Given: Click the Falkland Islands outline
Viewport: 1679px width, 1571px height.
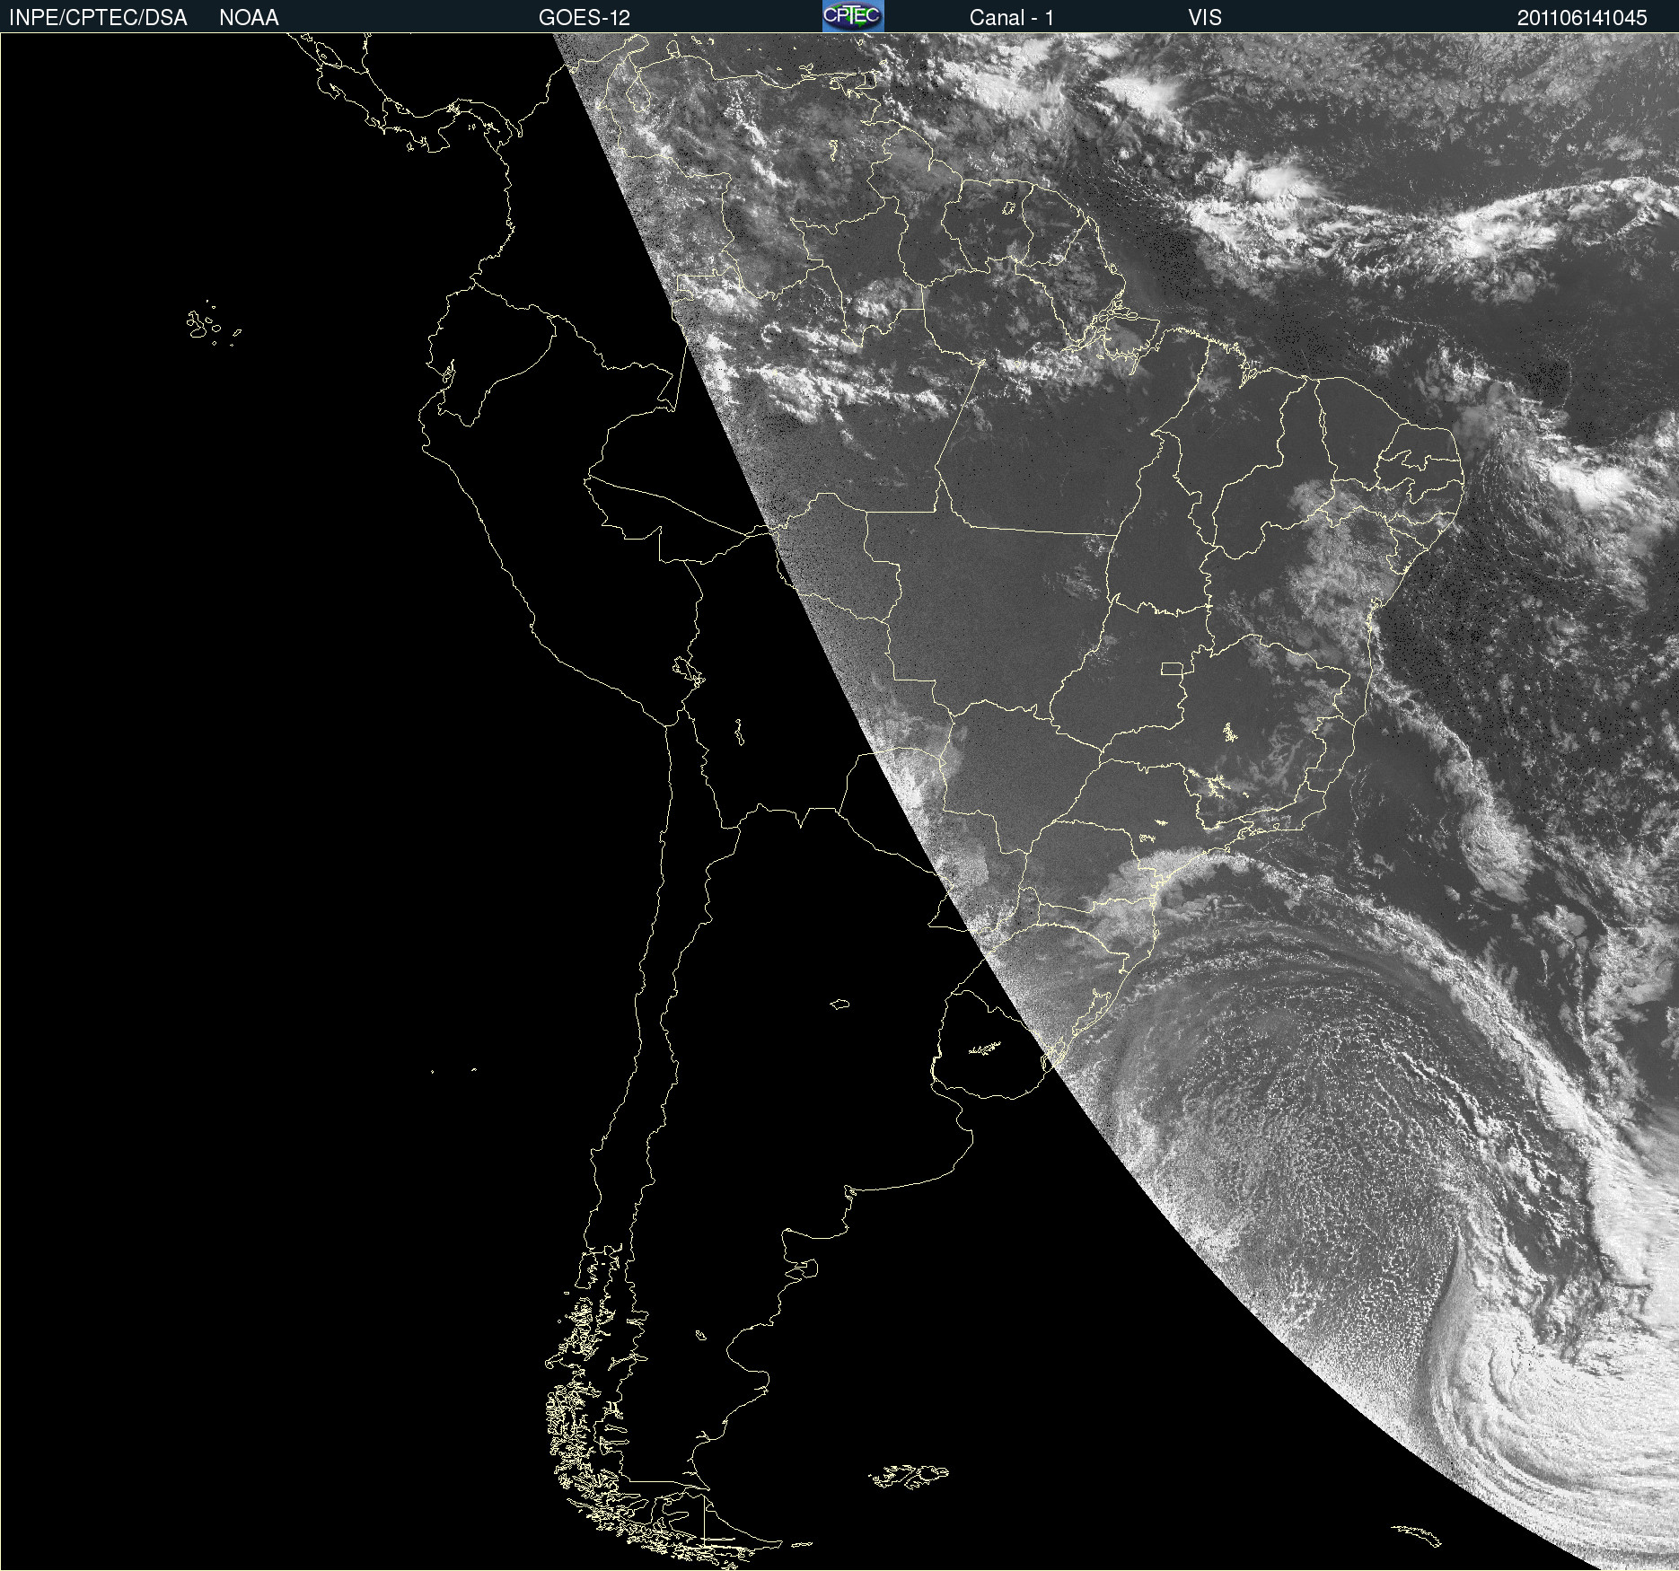Looking at the screenshot, I should click(x=909, y=1476).
